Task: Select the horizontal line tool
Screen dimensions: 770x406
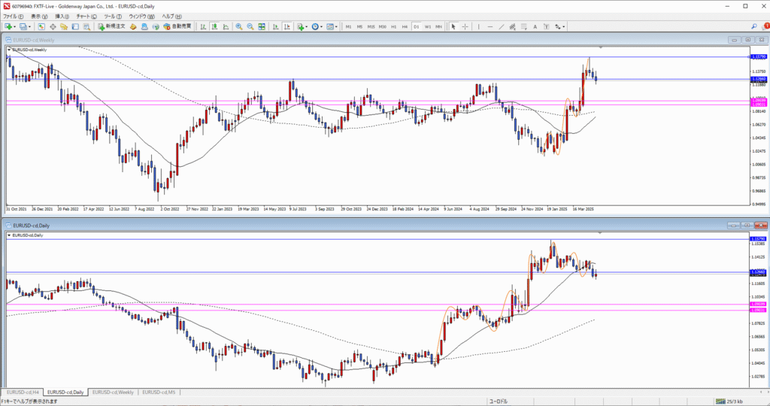Action: coord(490,26)
